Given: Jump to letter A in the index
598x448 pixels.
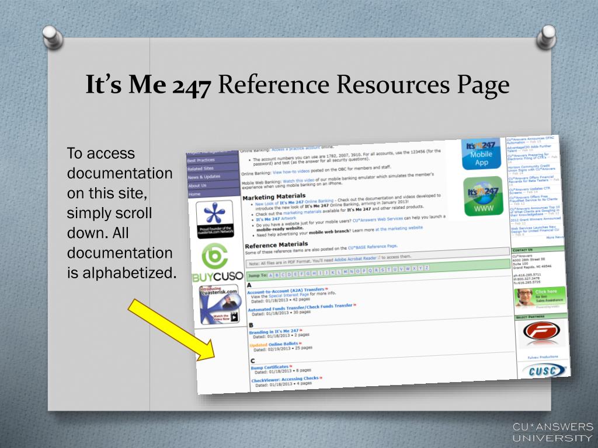Looking at the screenshot, I should pyautogui.click(x=271, y=275).
